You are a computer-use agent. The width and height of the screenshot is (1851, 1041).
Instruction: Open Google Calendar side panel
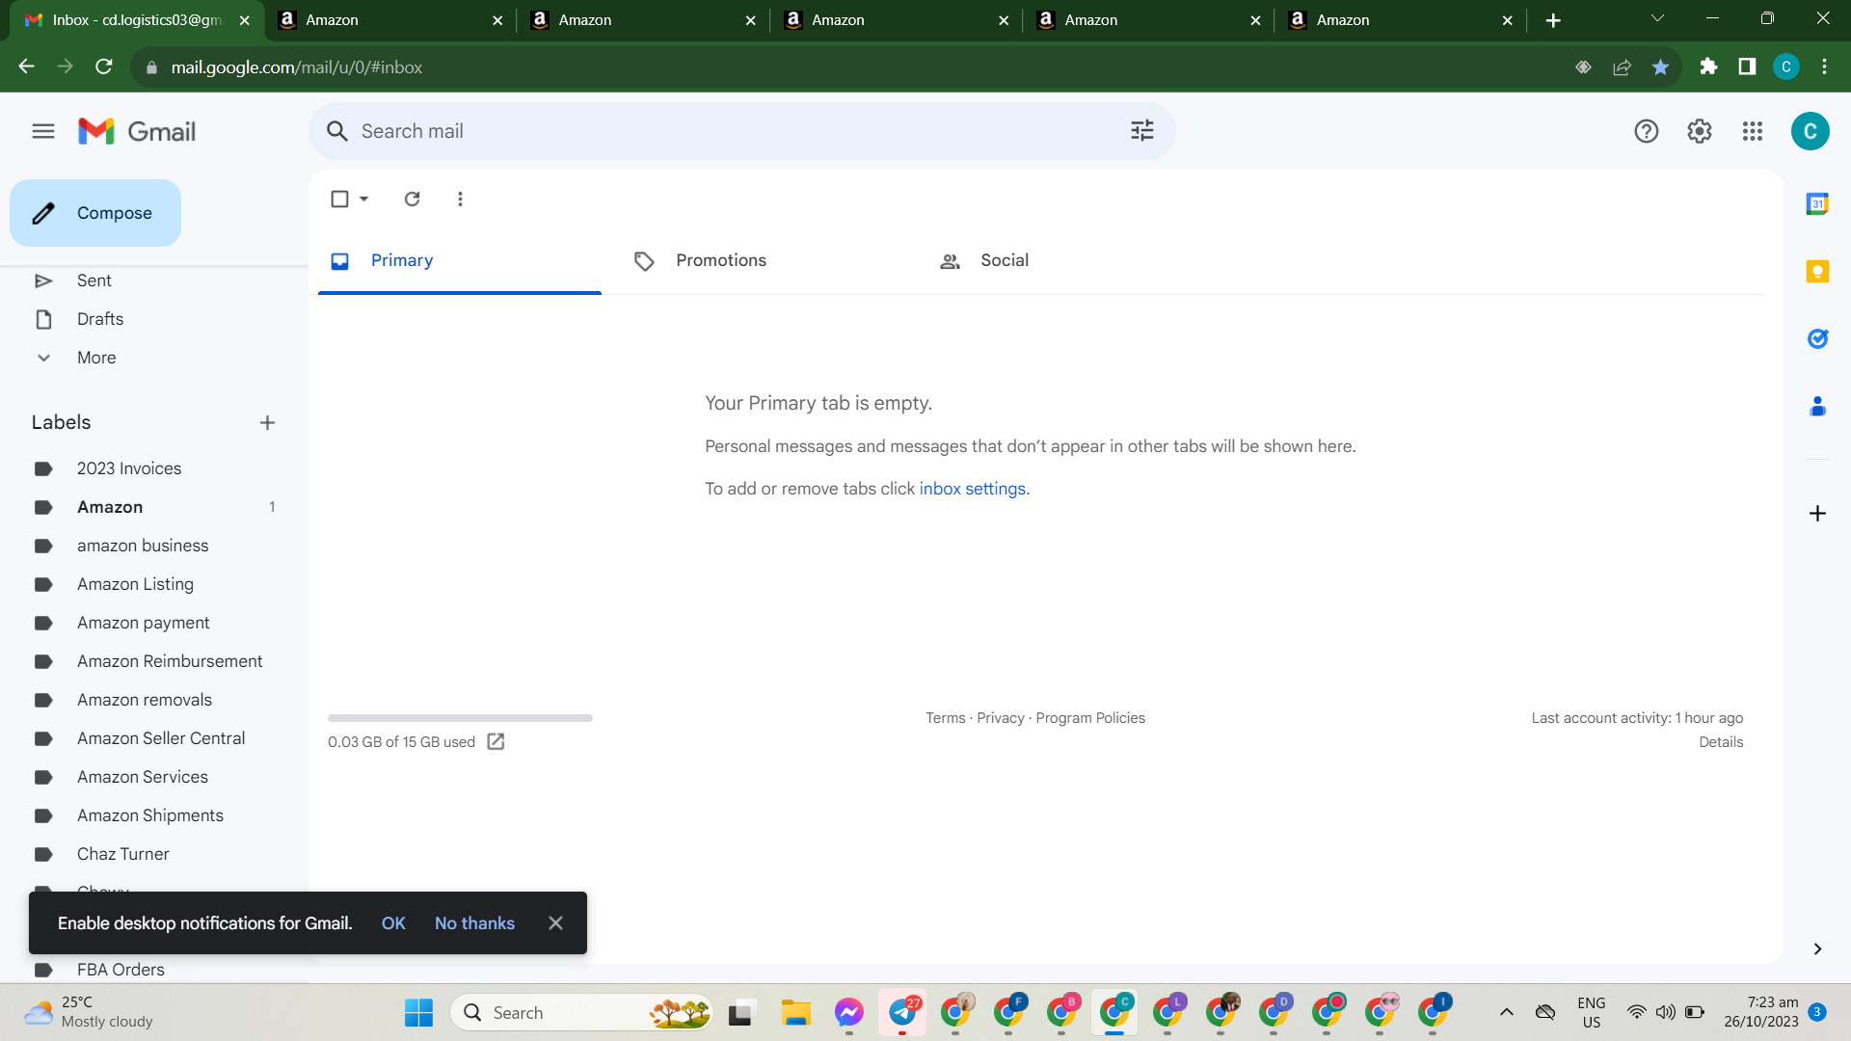tap(1817, 203)
